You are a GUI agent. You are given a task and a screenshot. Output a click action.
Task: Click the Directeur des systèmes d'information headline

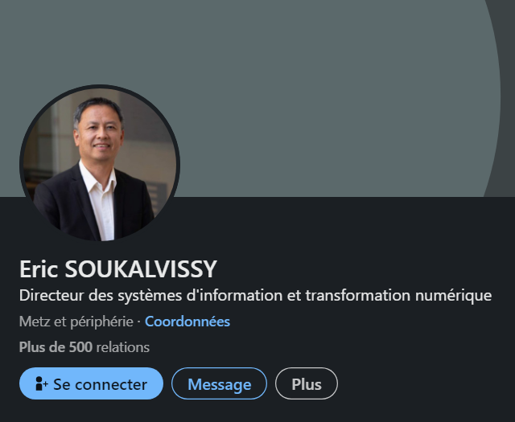[x=255, y=295]
